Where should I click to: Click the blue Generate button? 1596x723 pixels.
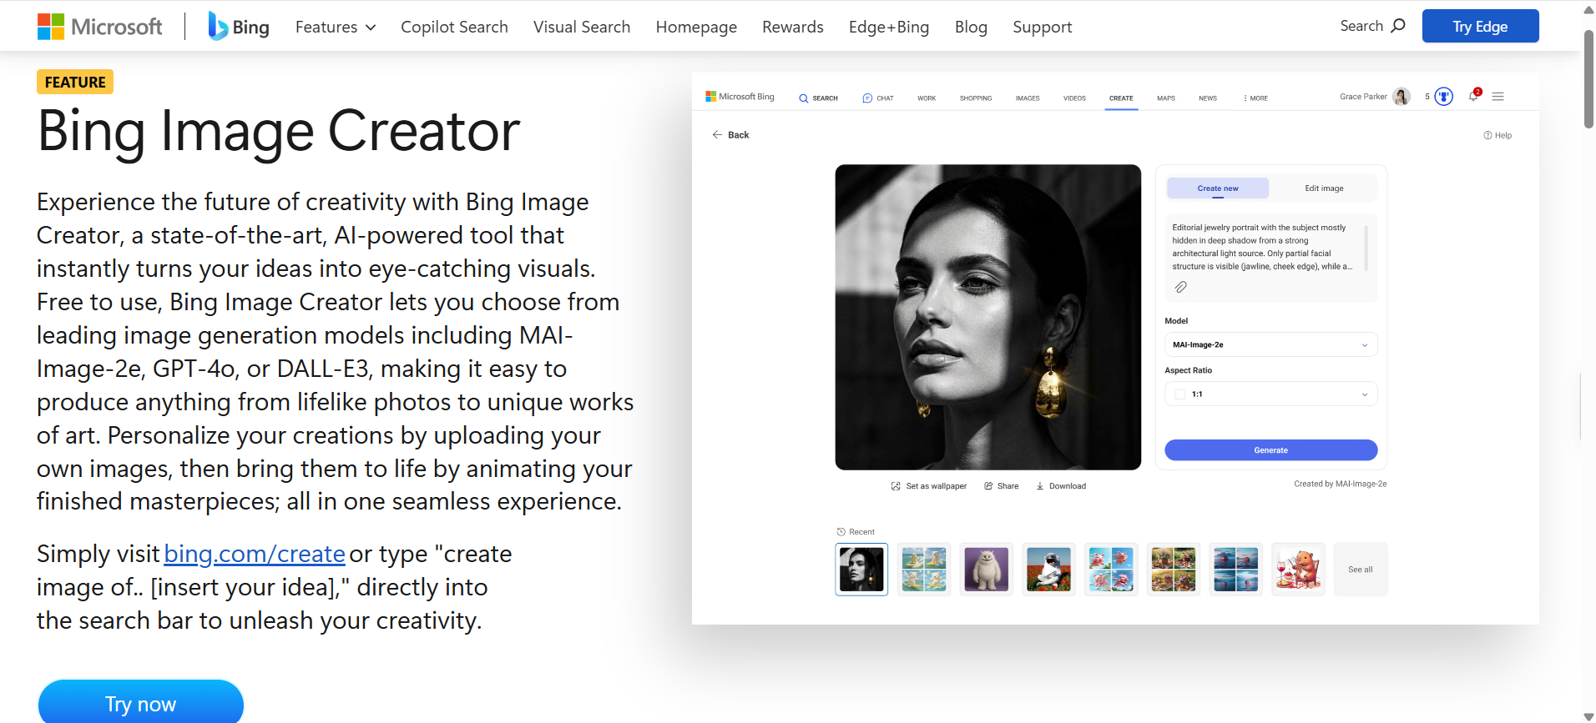tap(1270, 450)
